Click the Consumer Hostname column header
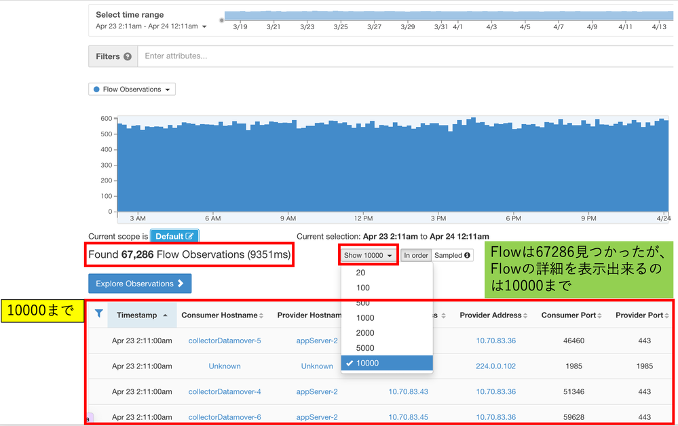The height and width of the screenshot is (426, 678). click(222, 315)
